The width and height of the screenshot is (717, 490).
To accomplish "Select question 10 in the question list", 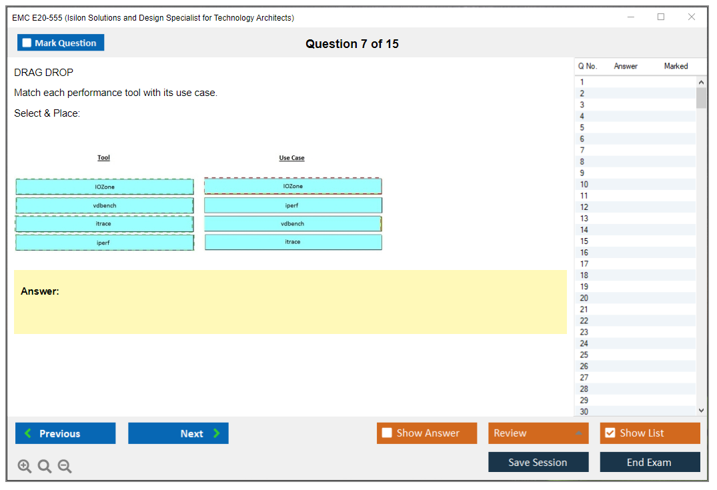I will tap(584, 185).
